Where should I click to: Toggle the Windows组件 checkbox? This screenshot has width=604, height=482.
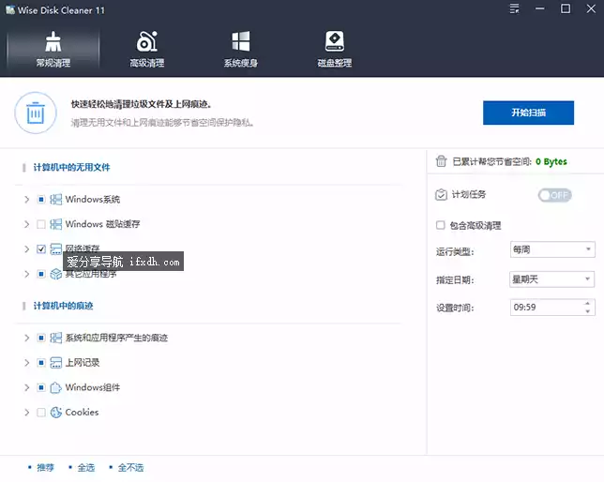point(41,387)
